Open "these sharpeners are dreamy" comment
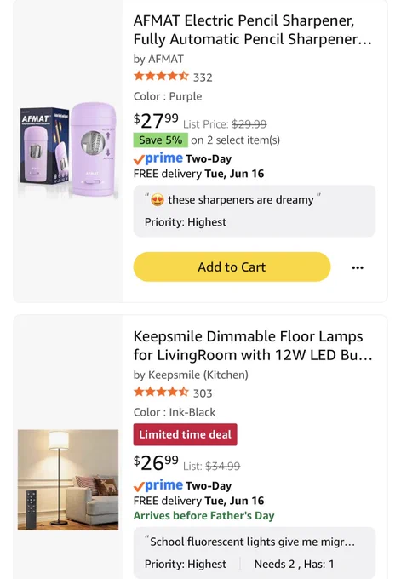 [x=254, y=210]
